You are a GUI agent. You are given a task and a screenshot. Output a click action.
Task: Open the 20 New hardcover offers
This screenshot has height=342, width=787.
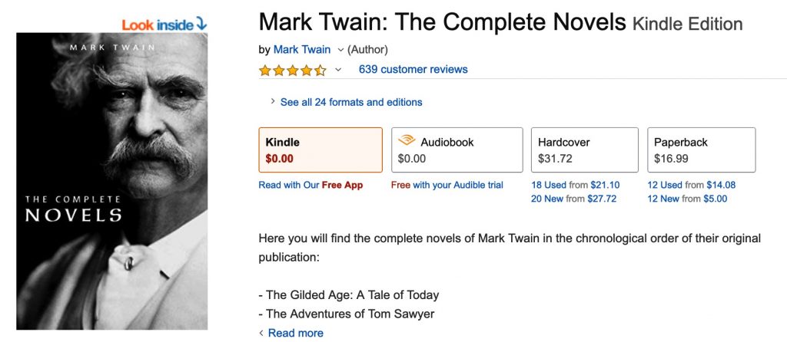(548, 199)
